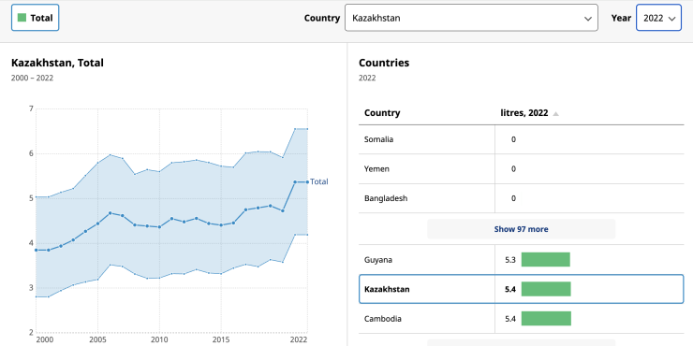The image size is (693, 346).
Task: Open the Country dropdown showing Kazakhstan
Action: (x=471, y=18)
